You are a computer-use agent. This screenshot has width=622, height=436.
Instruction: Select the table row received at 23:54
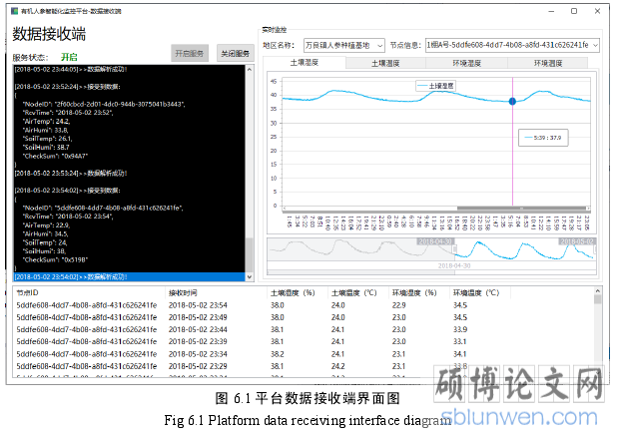[198, 305]
